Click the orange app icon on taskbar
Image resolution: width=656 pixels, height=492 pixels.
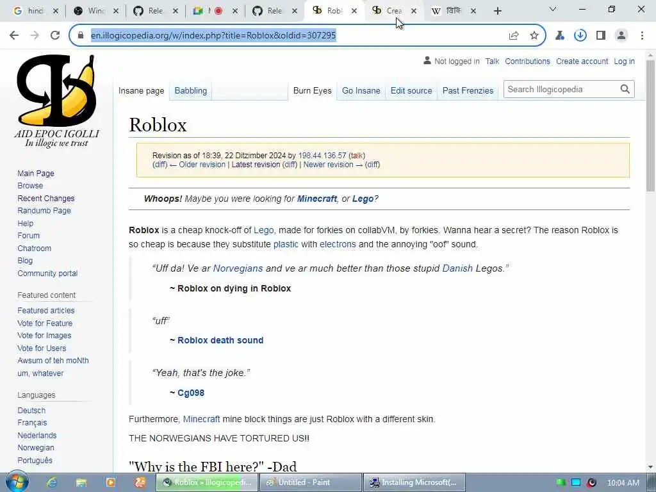coord(140,482)
